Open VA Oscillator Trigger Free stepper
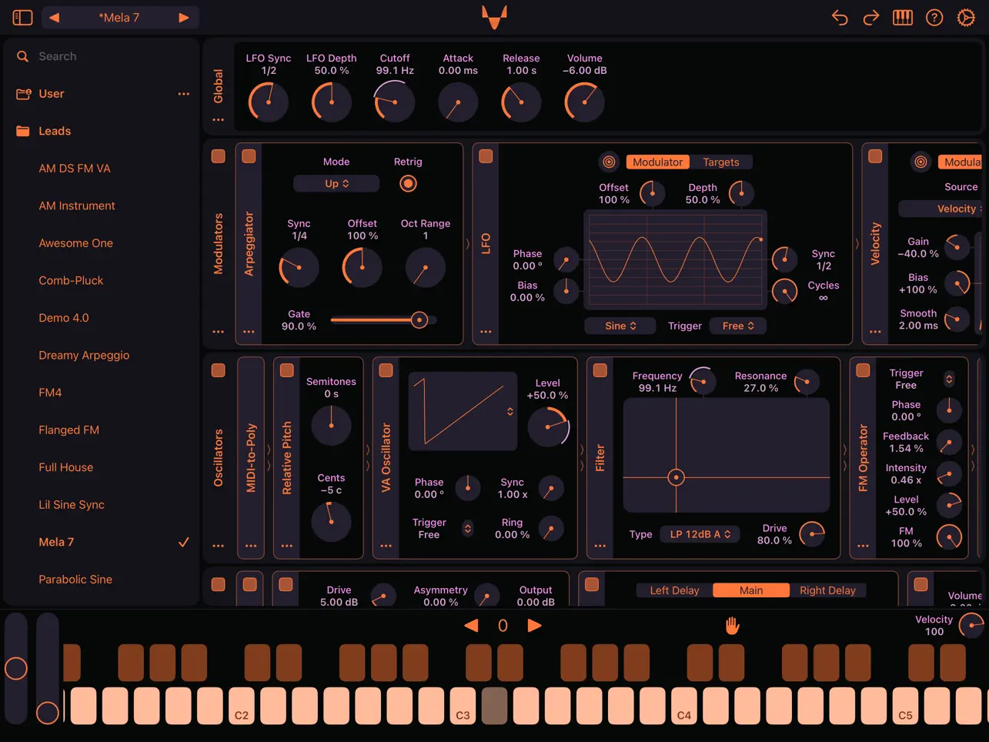The image size is (989, 742). pos(467,528)
